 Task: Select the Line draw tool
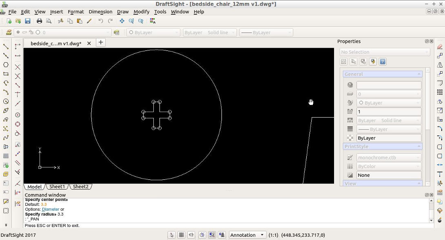tap(6, 46)
